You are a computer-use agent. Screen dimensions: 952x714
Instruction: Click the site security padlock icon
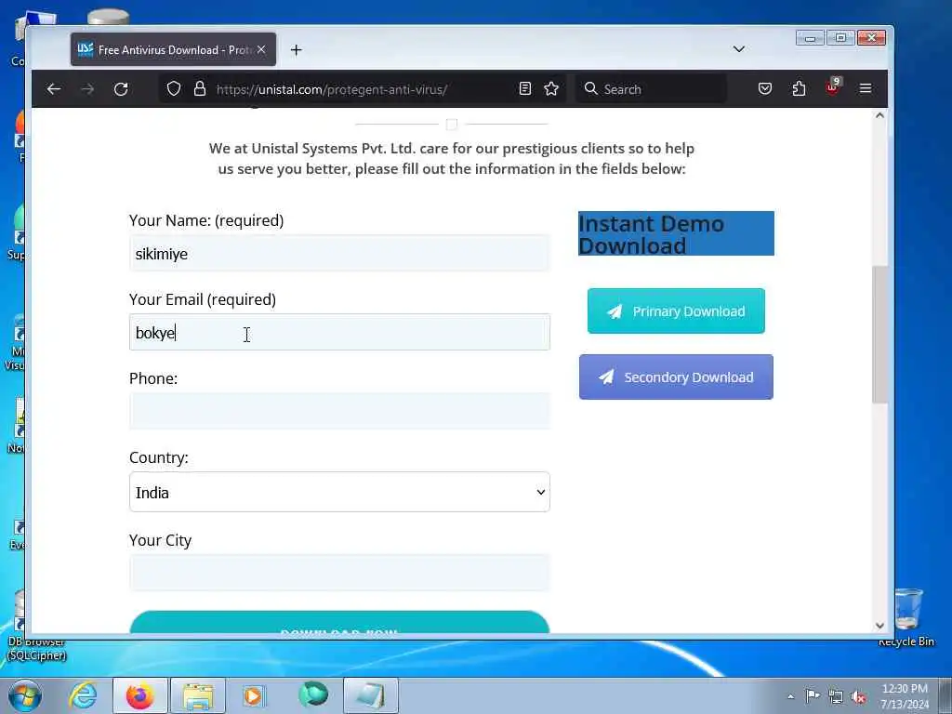click(200, 89)
